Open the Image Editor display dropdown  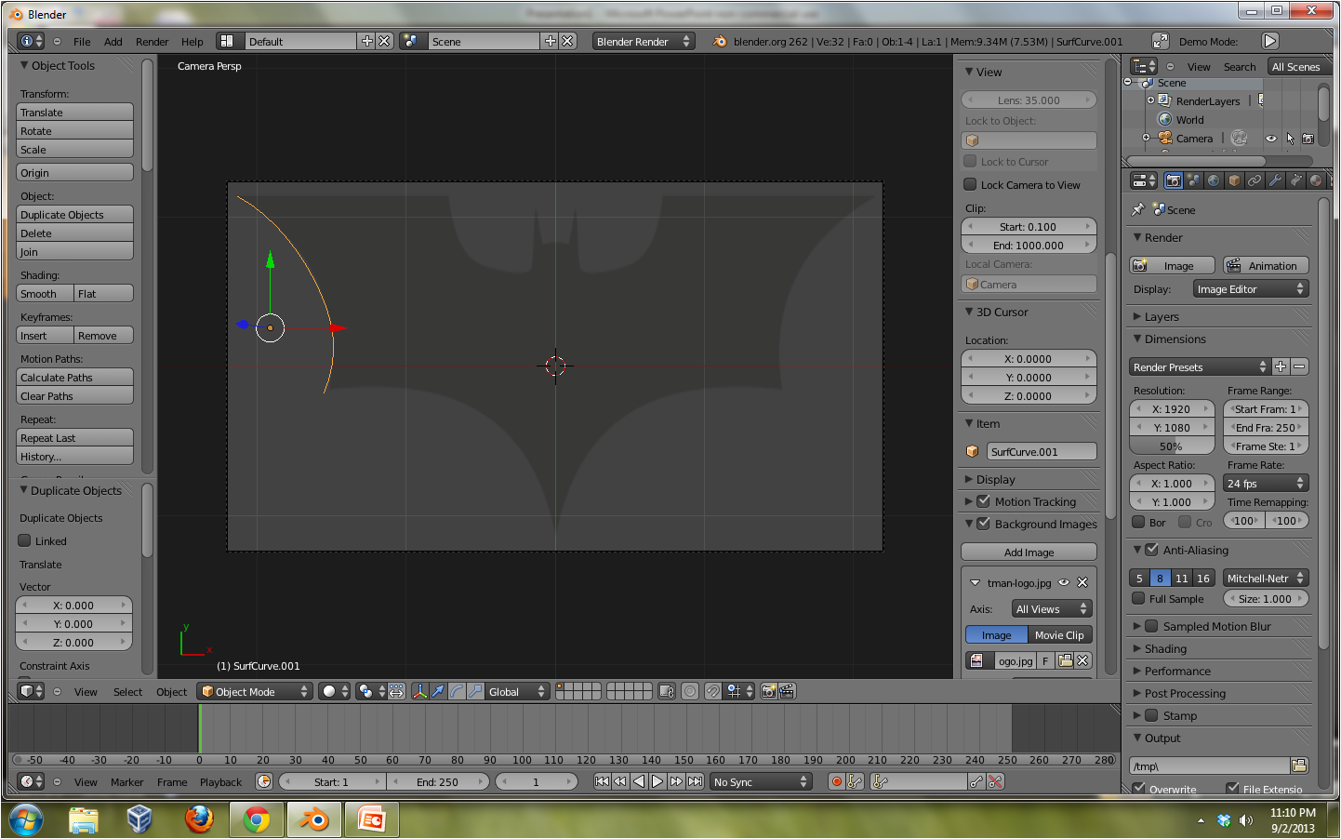[1251, 289]
